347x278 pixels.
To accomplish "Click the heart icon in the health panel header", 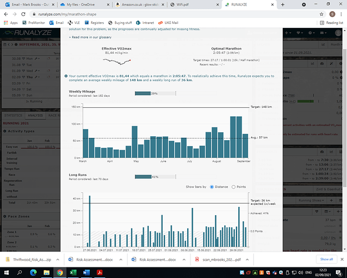I will tap(316, 211).
